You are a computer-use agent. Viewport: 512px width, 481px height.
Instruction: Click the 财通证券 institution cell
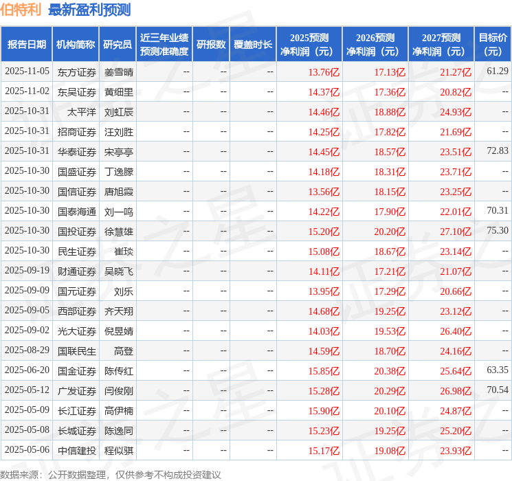(77, 271)
